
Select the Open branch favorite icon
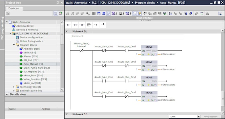coord(96,25)
